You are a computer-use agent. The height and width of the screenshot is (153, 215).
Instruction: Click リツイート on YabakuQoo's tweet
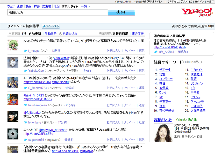coord(129,71)
